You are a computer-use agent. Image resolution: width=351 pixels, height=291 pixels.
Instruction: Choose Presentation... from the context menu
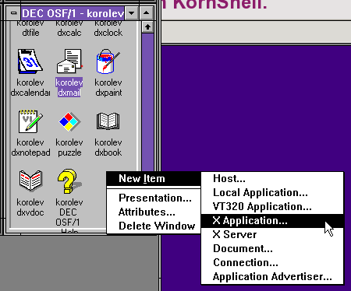point(155,198)
